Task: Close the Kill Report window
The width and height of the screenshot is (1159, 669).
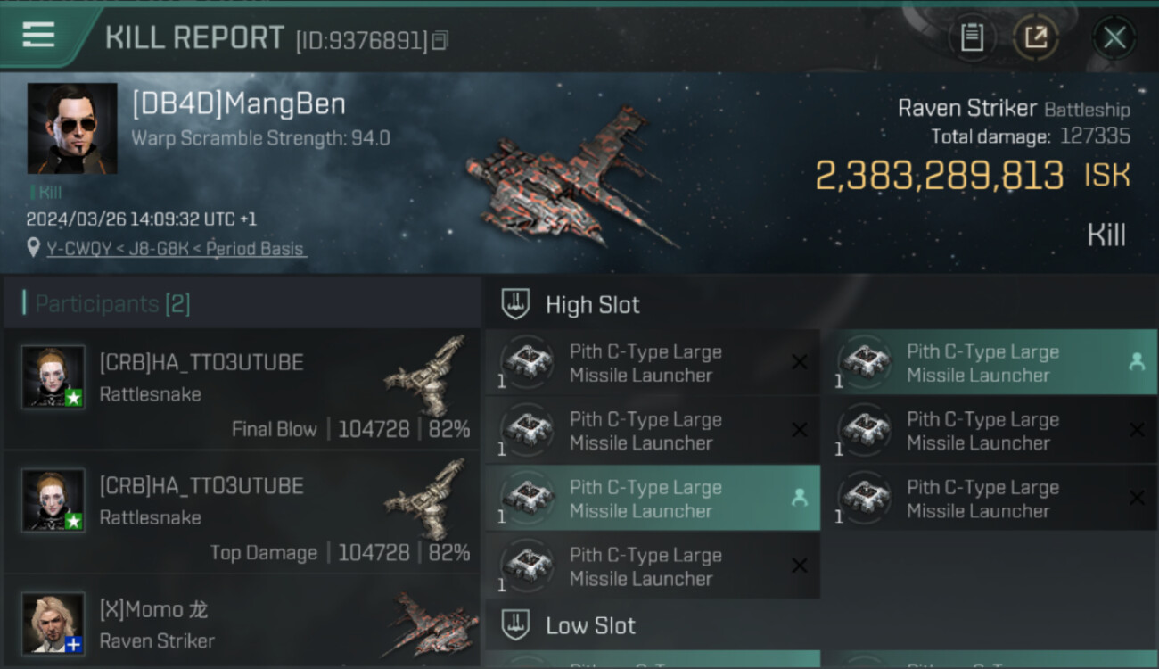Action: coord(1114,37)
